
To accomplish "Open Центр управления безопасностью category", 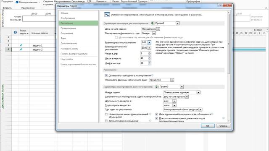I will [x=79, y=64].
